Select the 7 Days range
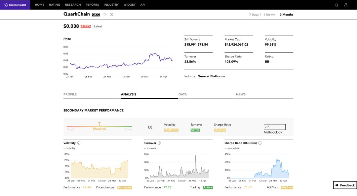Screen dimensions: 357x196 coord(254,15)
